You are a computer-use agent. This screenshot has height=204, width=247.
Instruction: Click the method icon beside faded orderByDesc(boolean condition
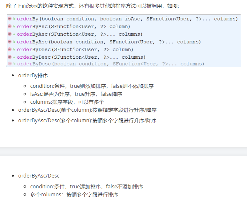(10, 64)
